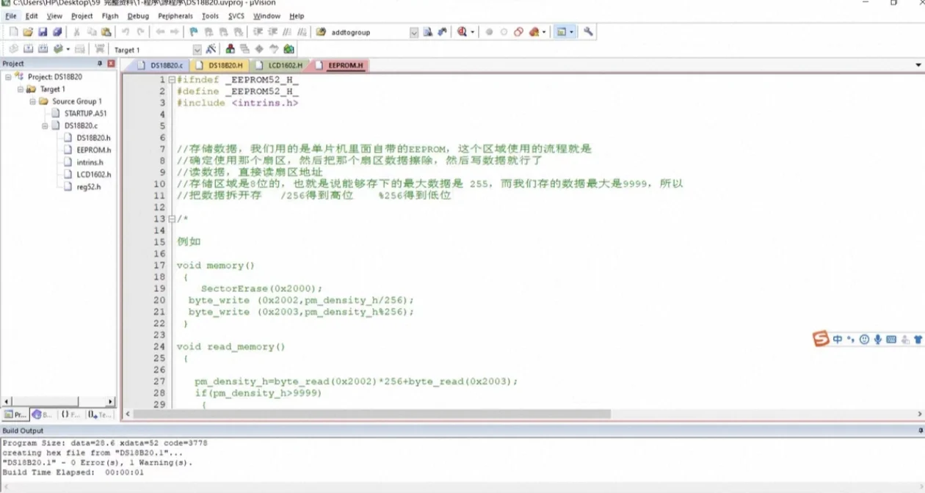Screen dimensions: 925x493
Task: Open the Target 1 selection dropdown
Action: click(x=197, y=50)
